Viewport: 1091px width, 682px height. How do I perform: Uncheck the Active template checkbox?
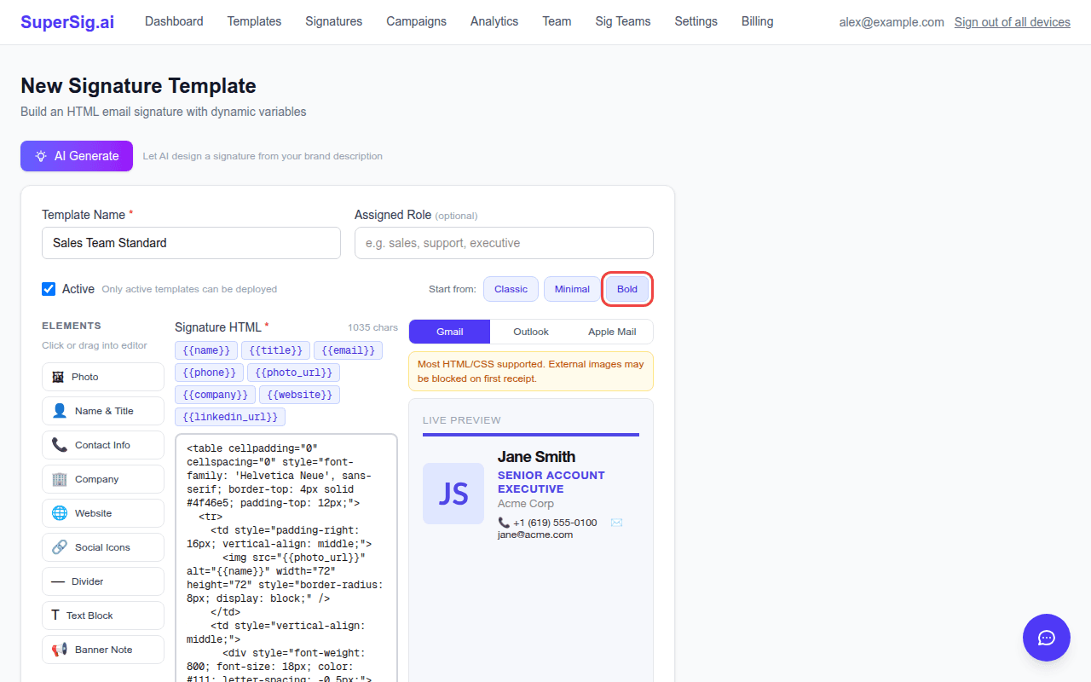(49, 289)
